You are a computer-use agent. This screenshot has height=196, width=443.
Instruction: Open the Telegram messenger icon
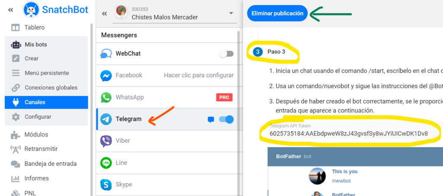coord(106,119)
